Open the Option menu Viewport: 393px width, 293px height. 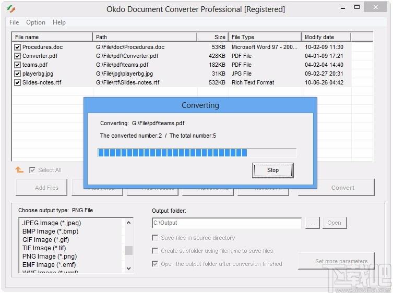[35, 22]
